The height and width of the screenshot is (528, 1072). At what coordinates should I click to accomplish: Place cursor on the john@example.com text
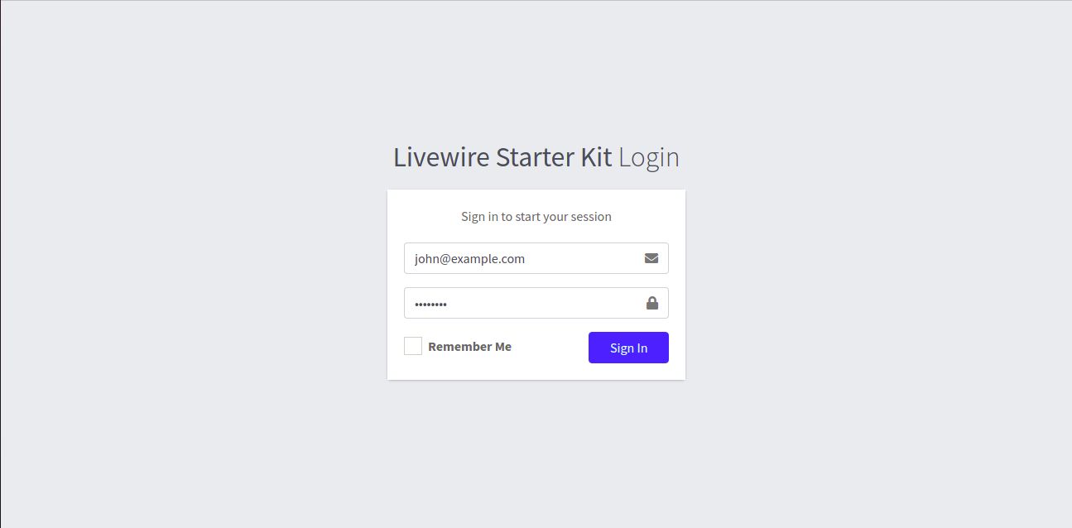point(469,258)
